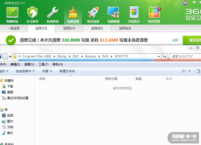201x145 pixels.
Task: Open 系统修复 wrench icon
Action: point(53,12)
